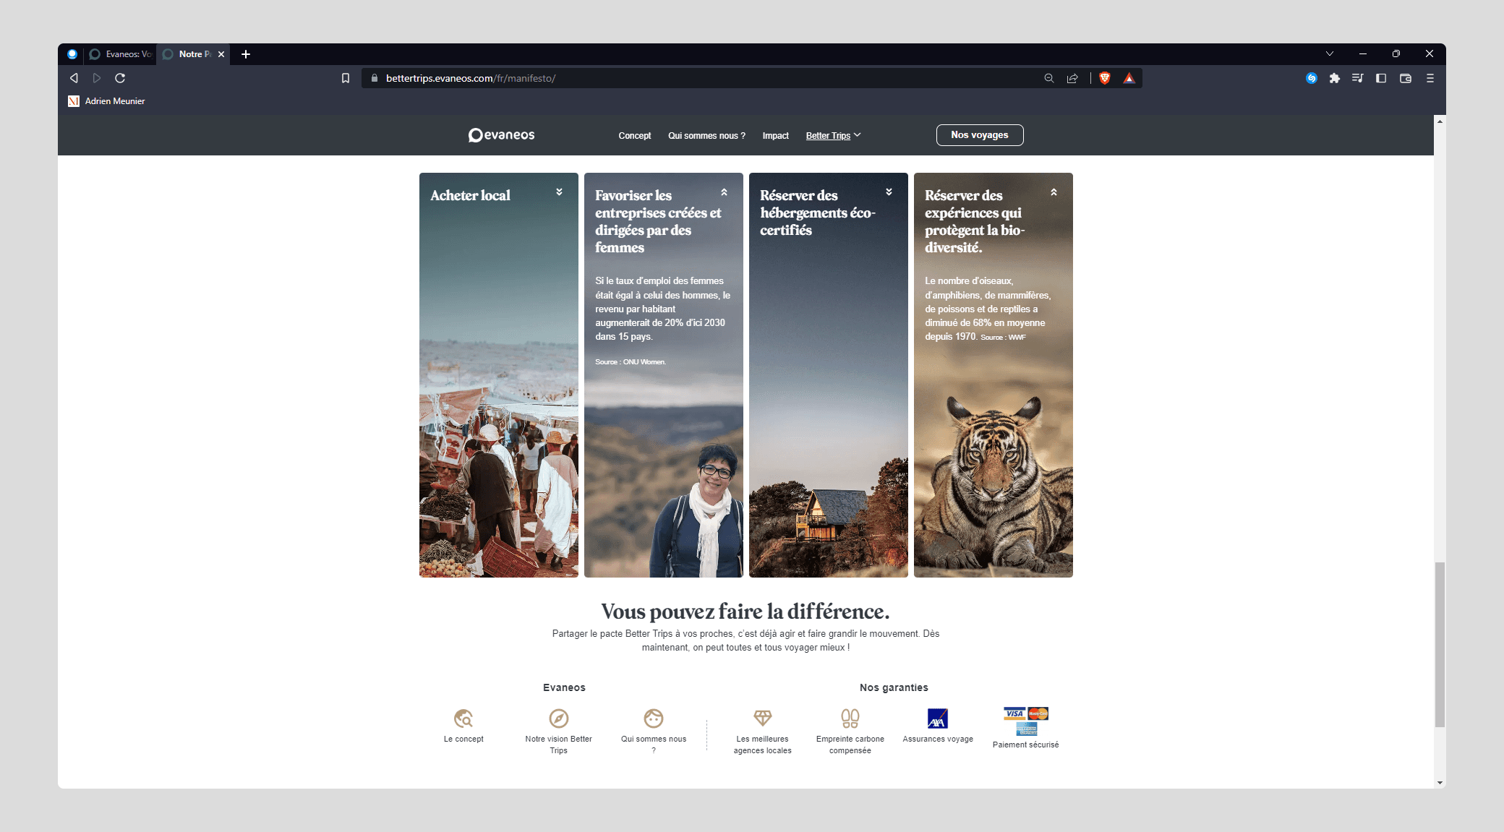
Task: Open the Better Trips dropdown menu
Action: coord(833,135)
